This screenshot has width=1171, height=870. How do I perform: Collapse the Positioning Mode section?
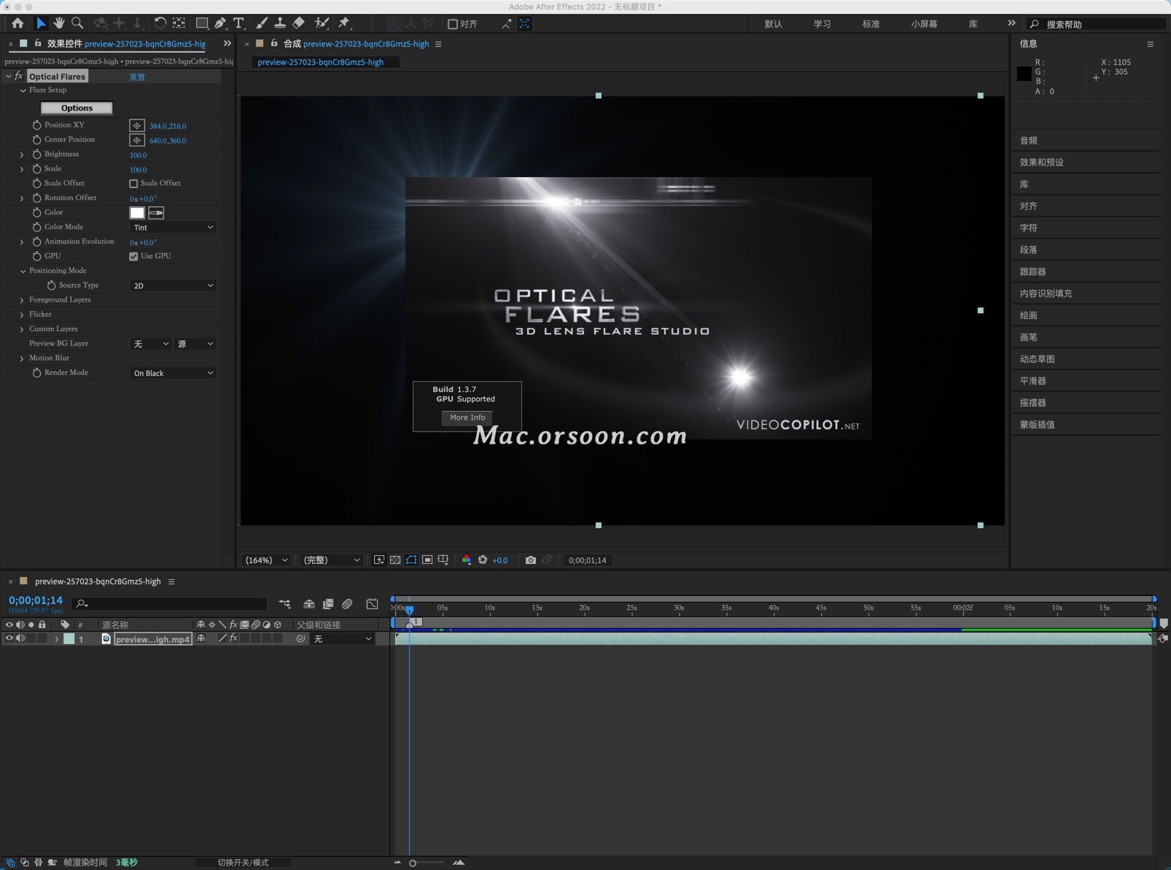pos(23,270)
